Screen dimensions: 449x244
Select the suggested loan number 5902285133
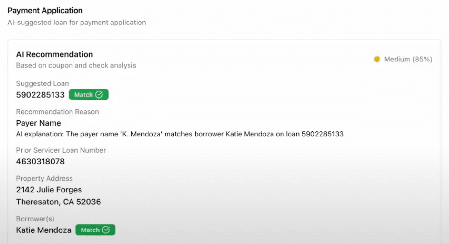[40, 95]
